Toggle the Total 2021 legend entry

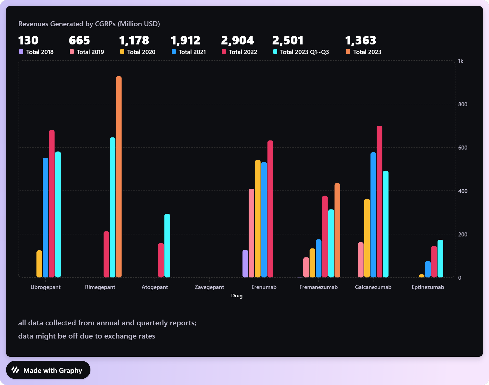pos(192,52)
